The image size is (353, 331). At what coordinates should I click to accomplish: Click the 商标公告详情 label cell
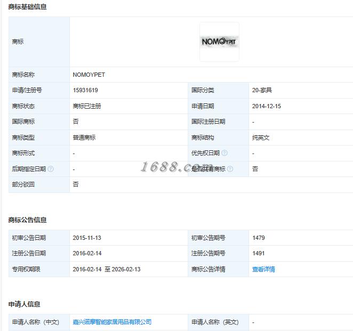218,269
